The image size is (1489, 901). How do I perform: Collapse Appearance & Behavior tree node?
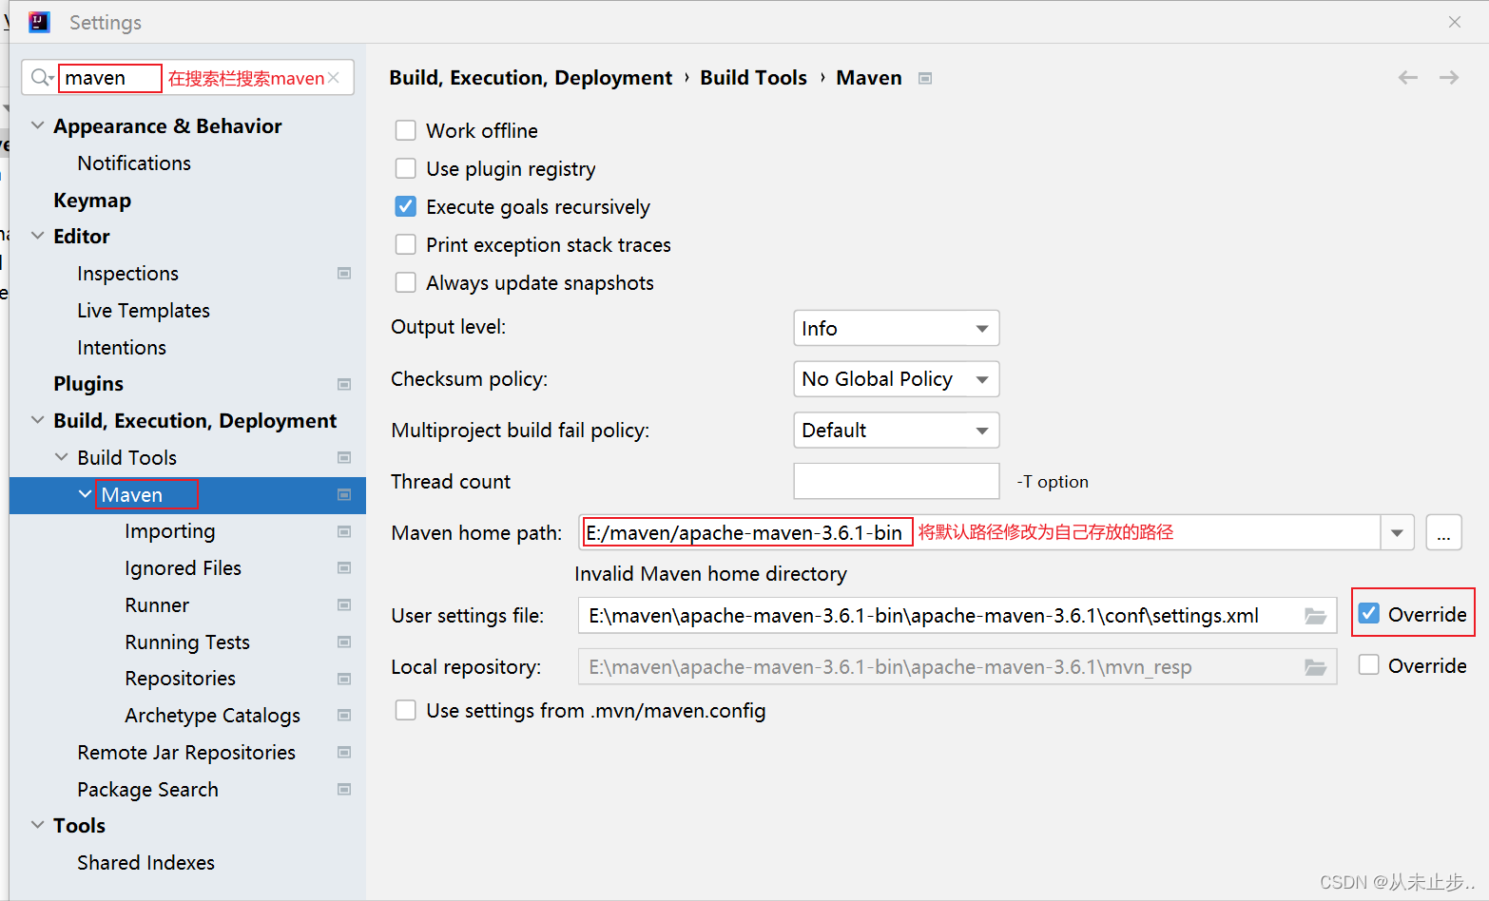click(38, 125)
